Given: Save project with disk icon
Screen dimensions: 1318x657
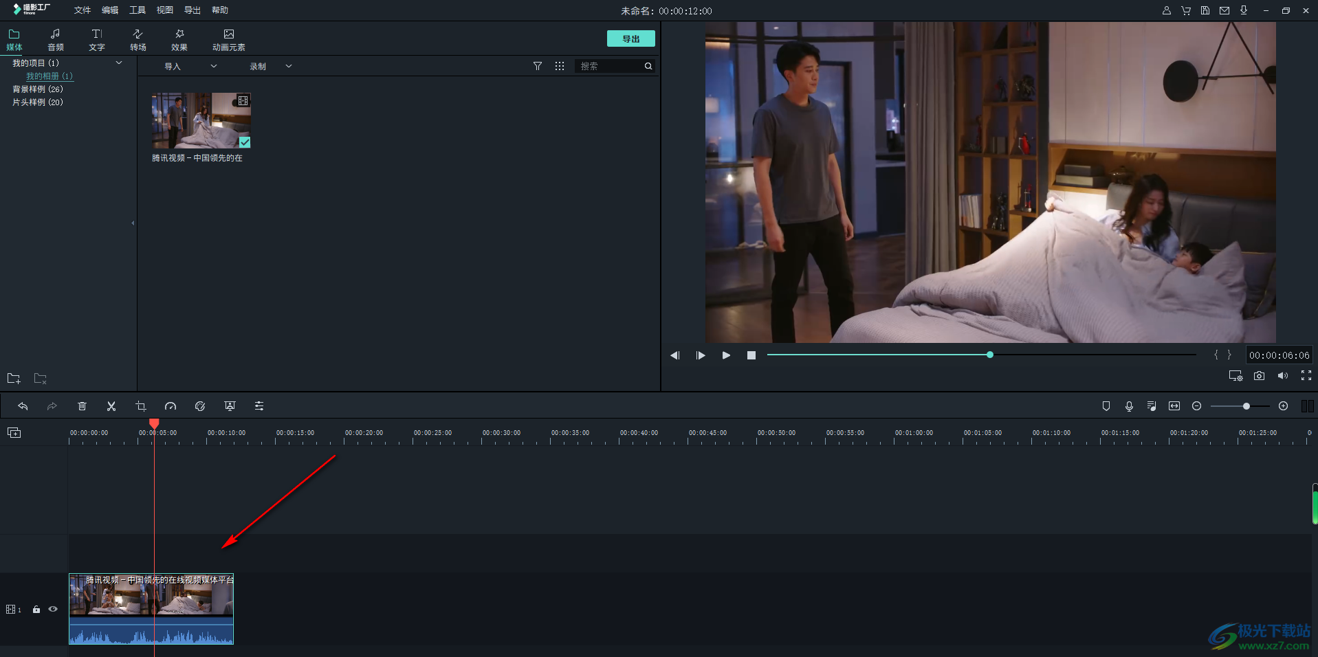Looking at the screenshot, I should [1205, 10].
